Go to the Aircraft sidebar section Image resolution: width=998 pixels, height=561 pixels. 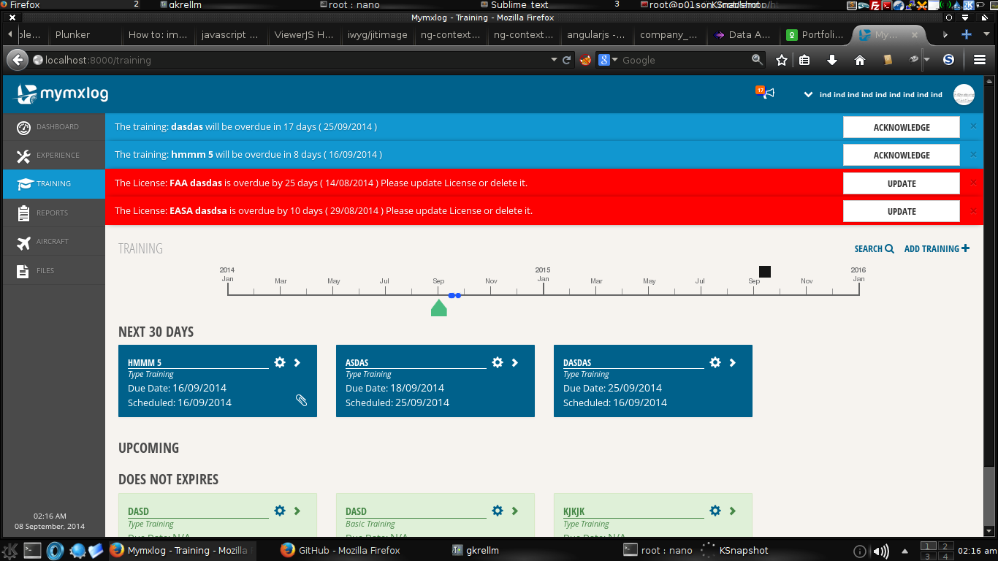[x=53, y=242]
